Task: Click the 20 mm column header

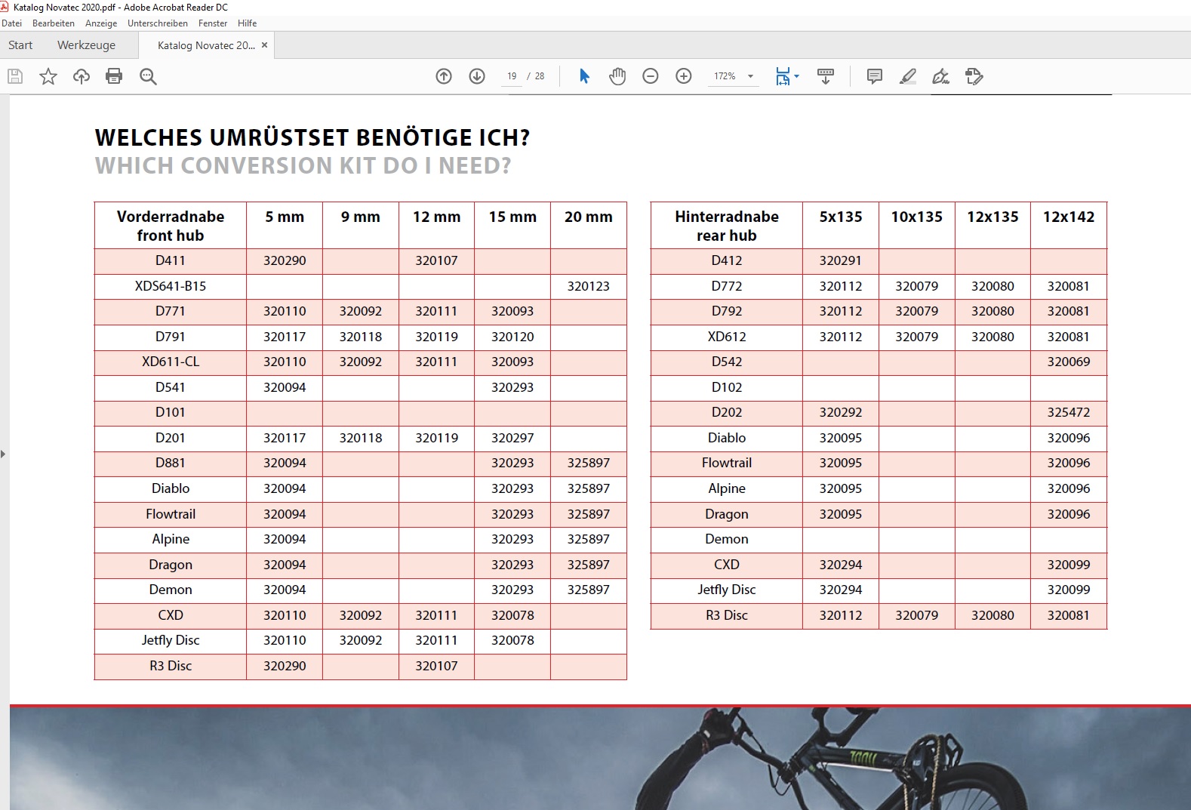Action: click(x=589, y=217)
